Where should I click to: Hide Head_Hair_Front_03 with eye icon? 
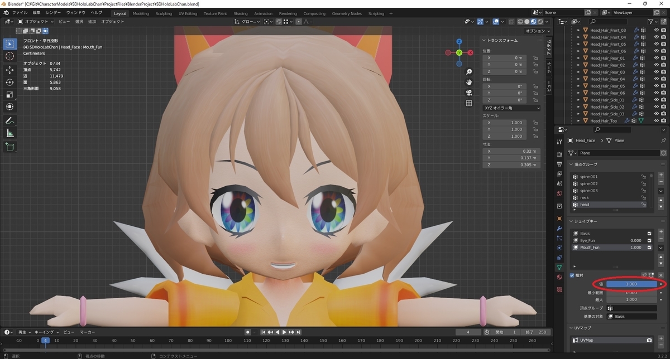pyautogui.click(x=656, y=30)
